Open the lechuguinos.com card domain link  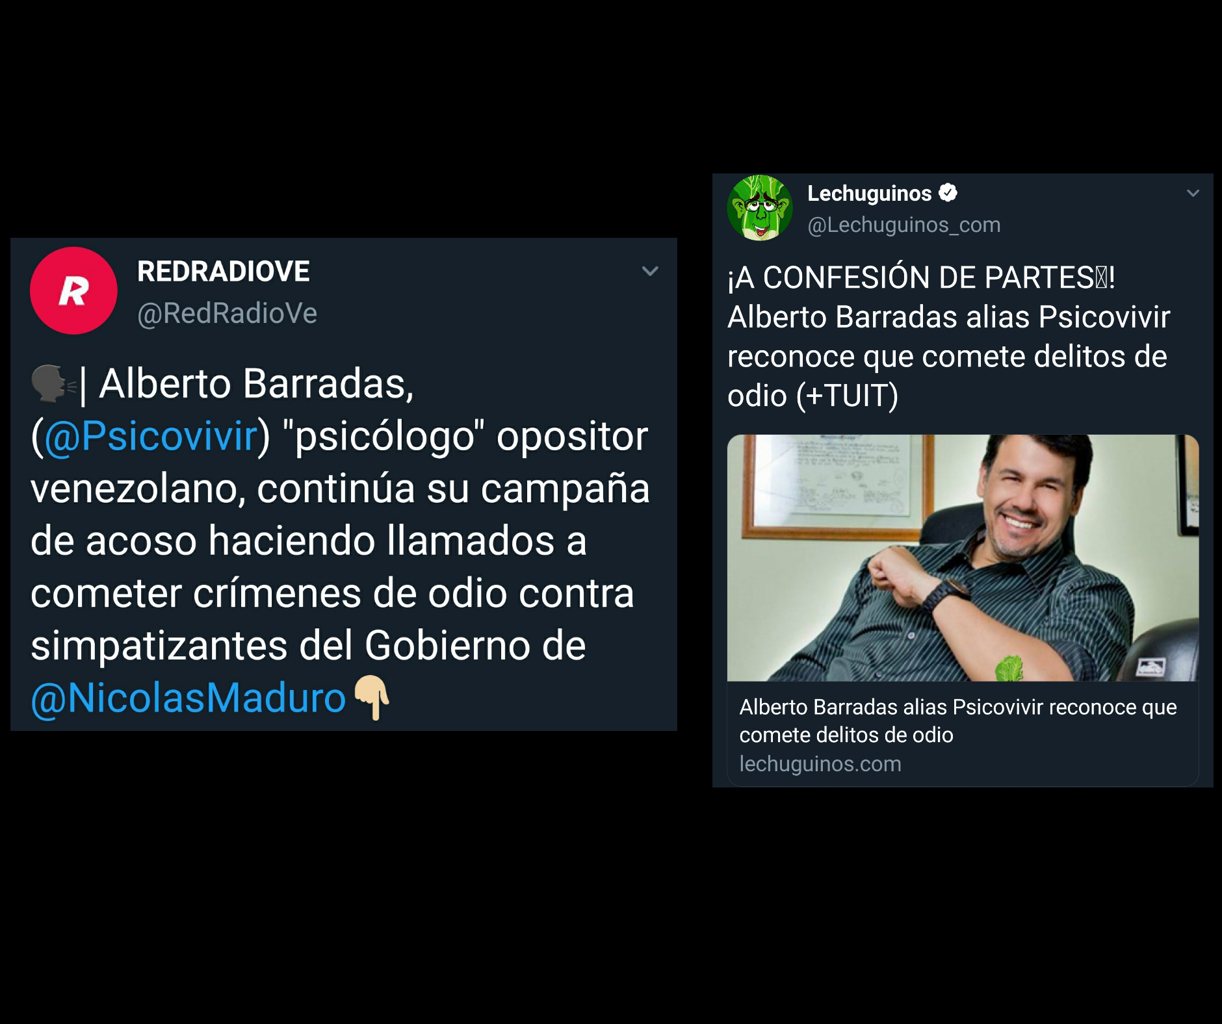point(820,764)
